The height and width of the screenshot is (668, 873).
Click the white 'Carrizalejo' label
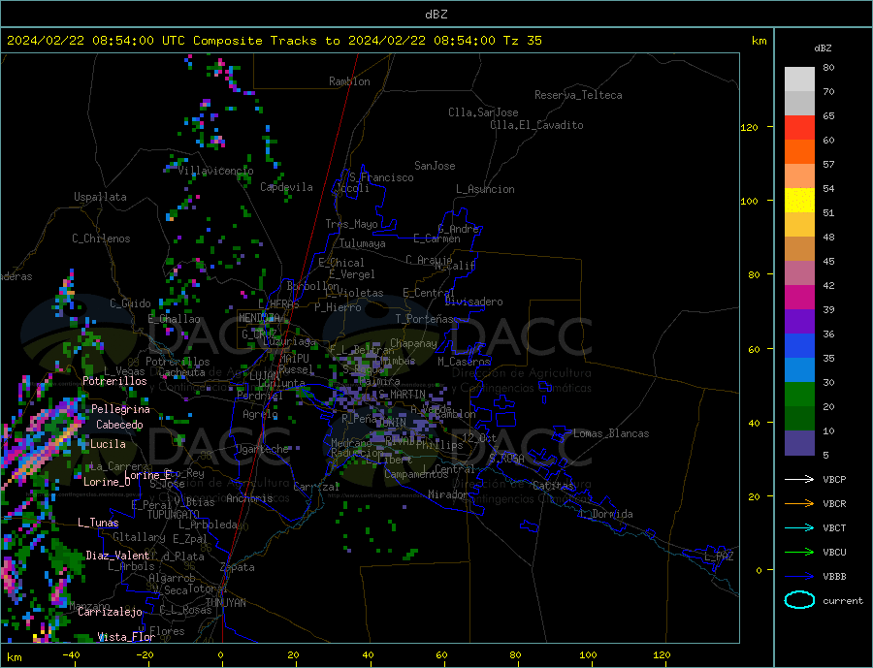coord(110,613)
